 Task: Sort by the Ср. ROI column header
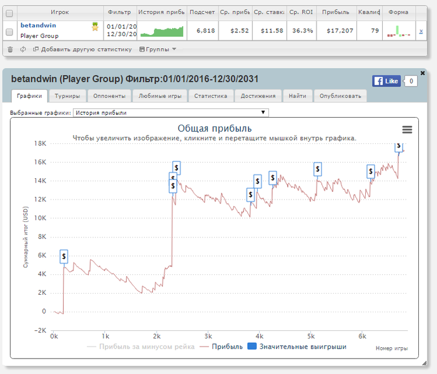301,12
